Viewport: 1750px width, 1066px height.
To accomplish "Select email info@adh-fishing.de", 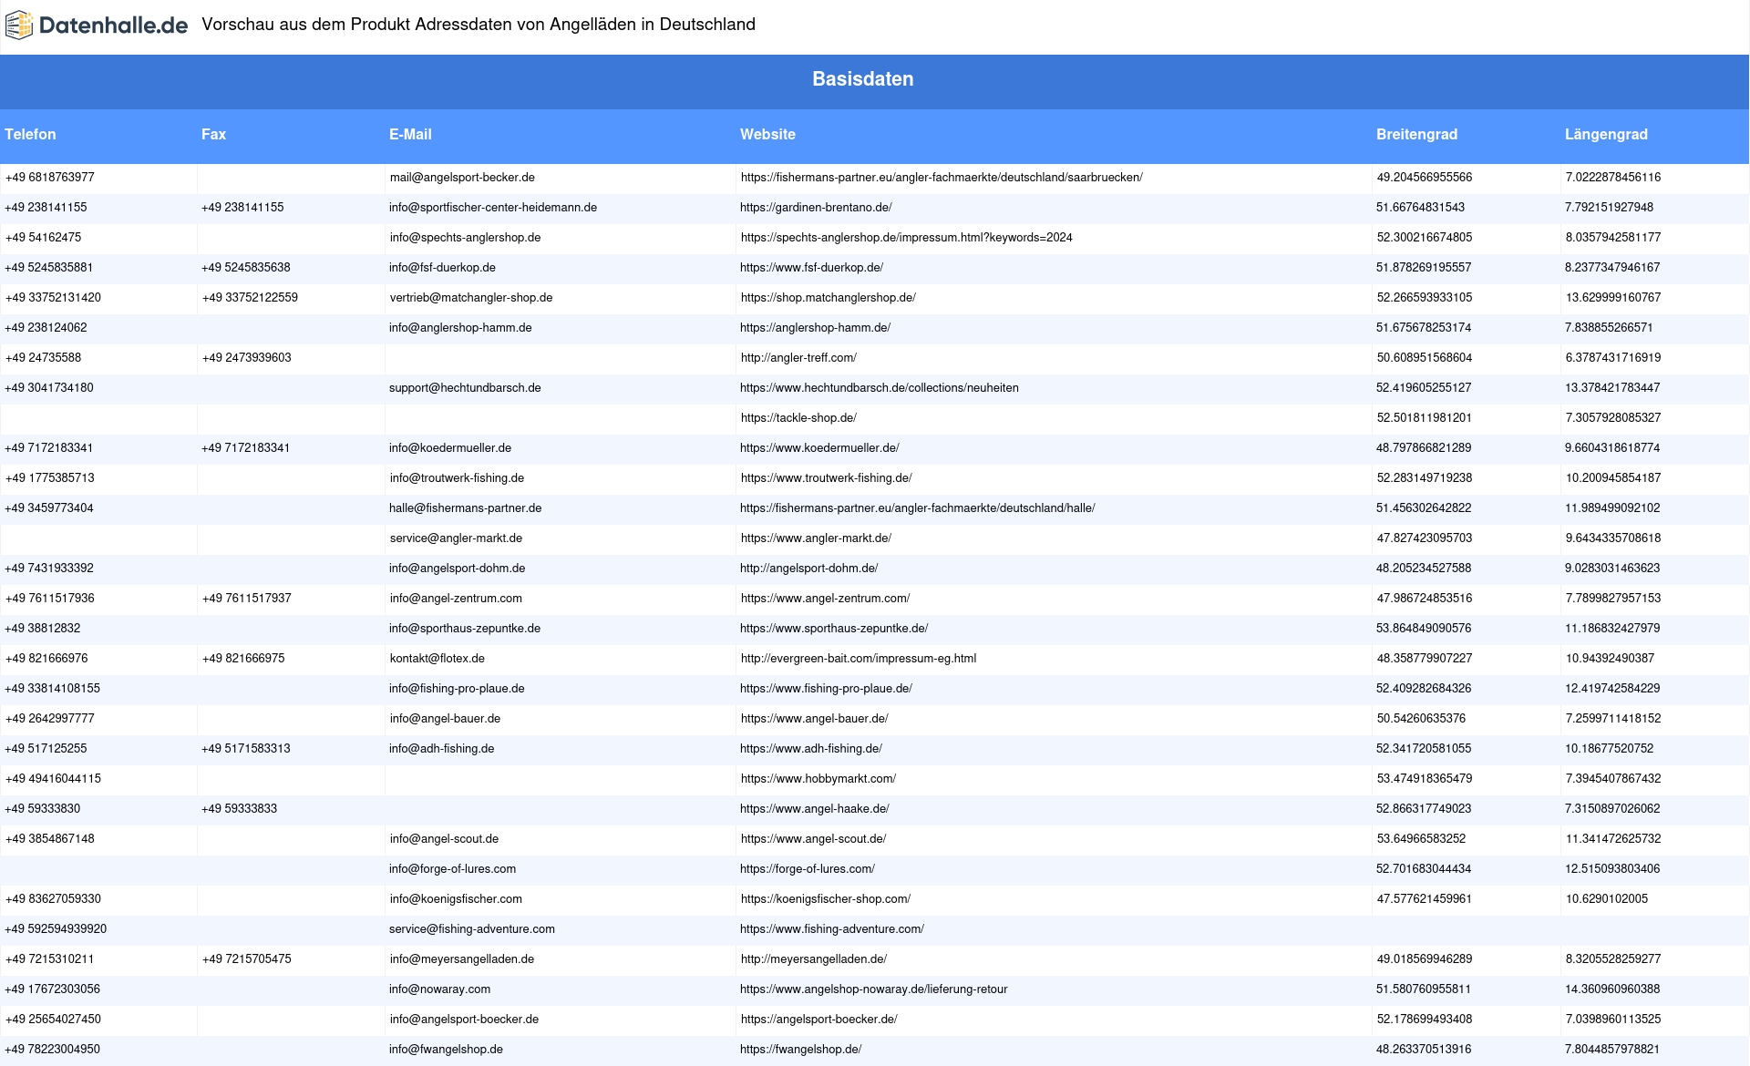I will click(x=441, y=749).
